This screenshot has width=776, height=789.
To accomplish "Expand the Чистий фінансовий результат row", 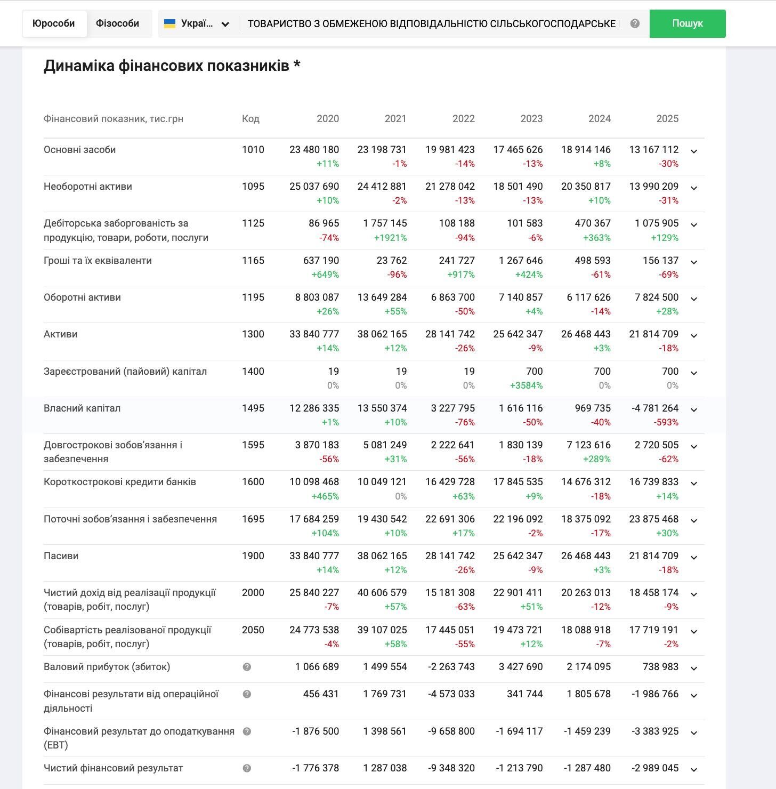I will click(694, 770).
